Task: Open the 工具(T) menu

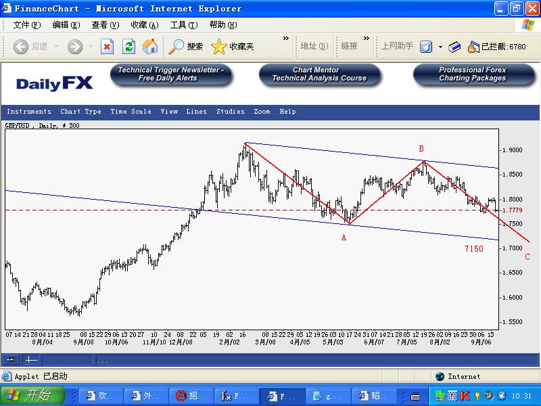Action: [x=184, y=25]
